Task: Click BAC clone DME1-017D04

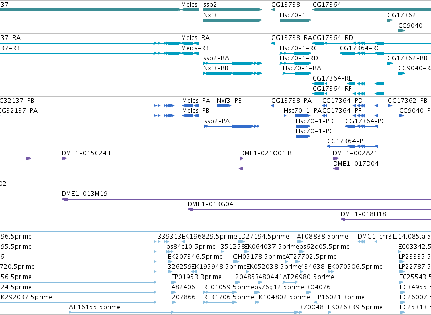Action: pos(356,164)
